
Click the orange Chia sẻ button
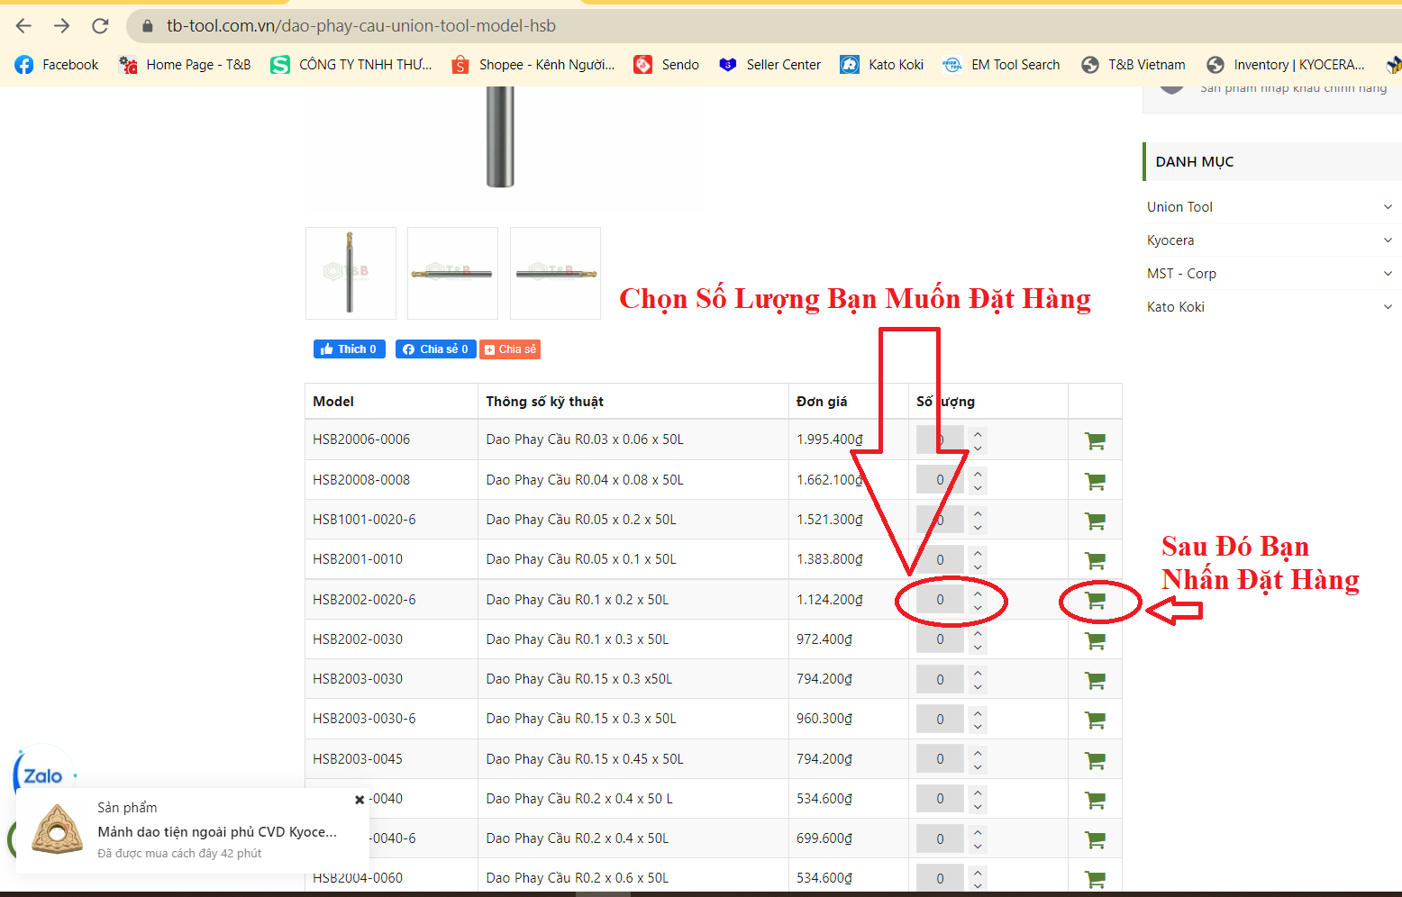[510, 349]
